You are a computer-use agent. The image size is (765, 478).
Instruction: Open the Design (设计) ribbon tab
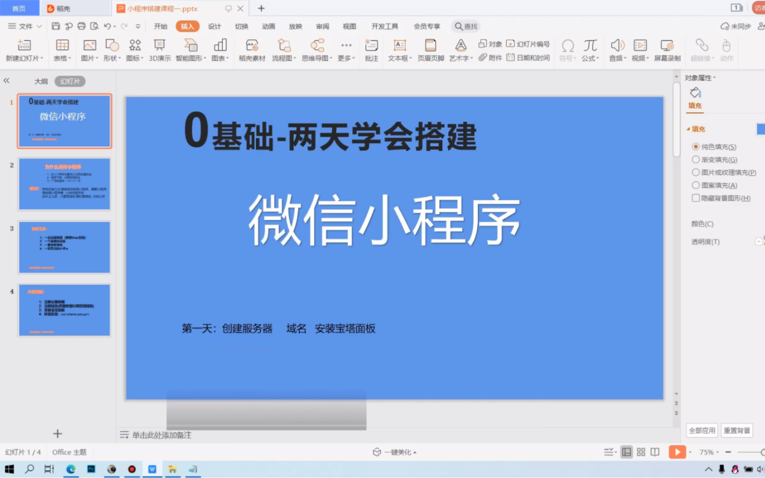click(215, 26)
